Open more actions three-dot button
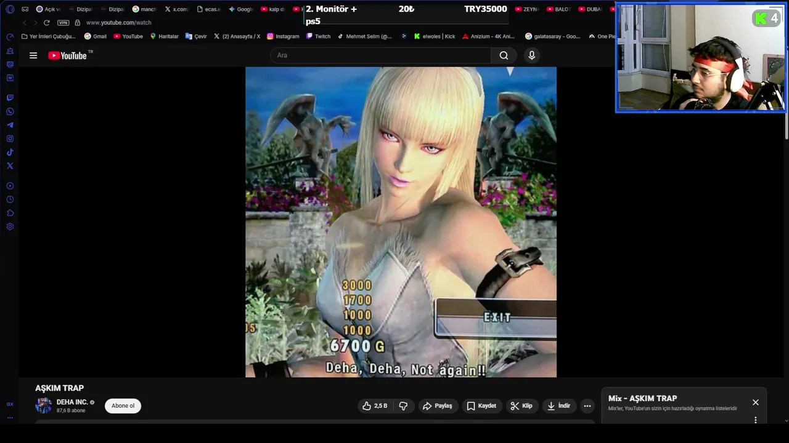 pos(587,406)
